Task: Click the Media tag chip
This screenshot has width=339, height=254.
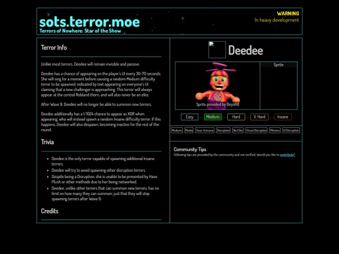Action: pos(189,130)
